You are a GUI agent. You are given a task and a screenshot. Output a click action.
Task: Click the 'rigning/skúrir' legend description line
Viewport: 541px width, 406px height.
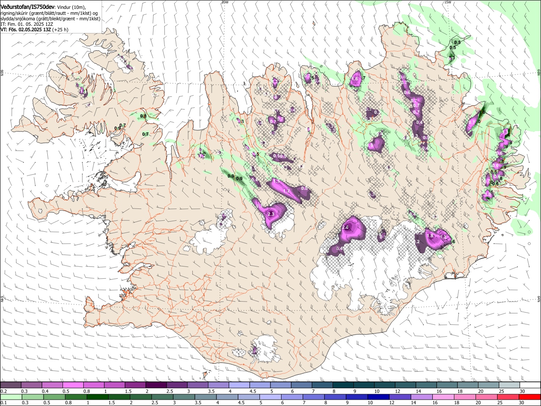(x=49, y=13)
